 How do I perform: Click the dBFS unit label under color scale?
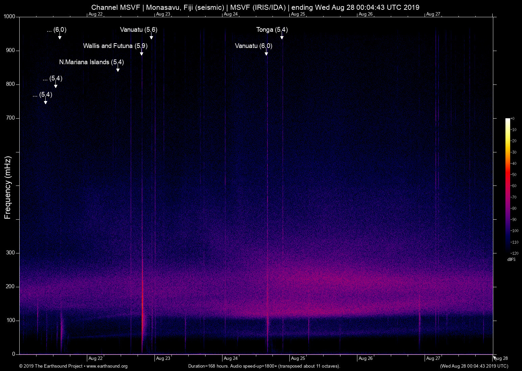tap(511, 259)
